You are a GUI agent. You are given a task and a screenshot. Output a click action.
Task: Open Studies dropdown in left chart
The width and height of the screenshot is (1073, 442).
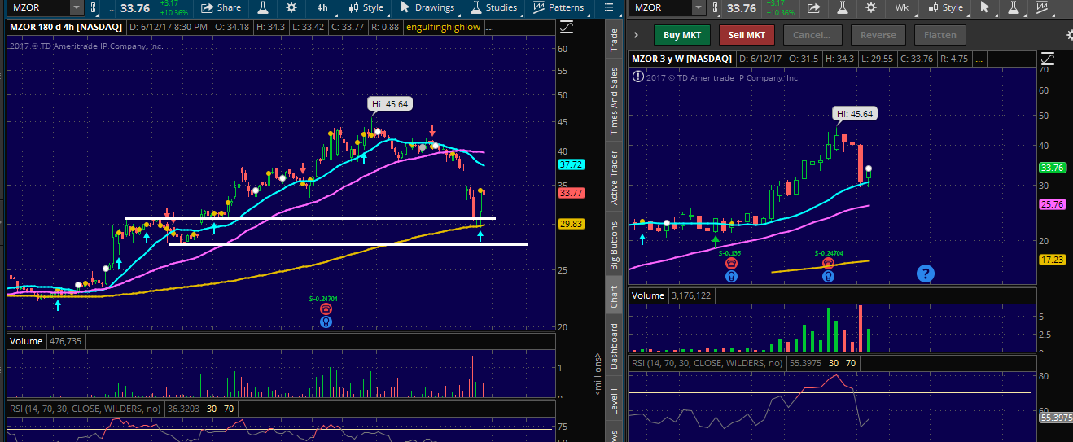click(493, 8)
